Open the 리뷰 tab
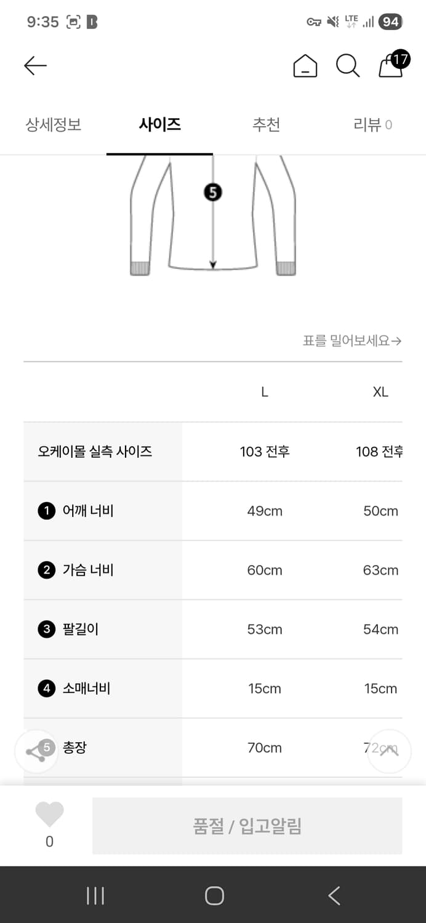 372,124
